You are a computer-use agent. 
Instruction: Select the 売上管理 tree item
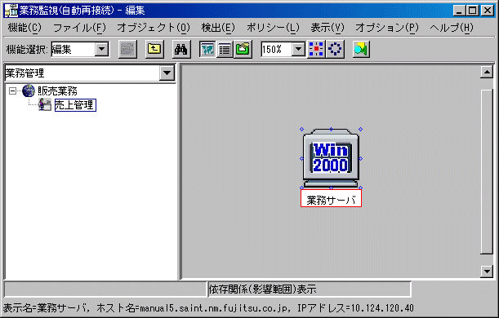[x=75, y=105]
